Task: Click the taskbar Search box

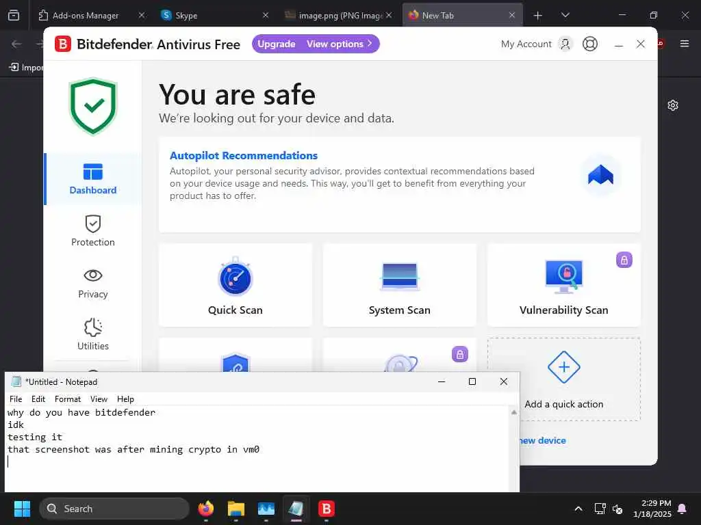Action: point(114,509)
